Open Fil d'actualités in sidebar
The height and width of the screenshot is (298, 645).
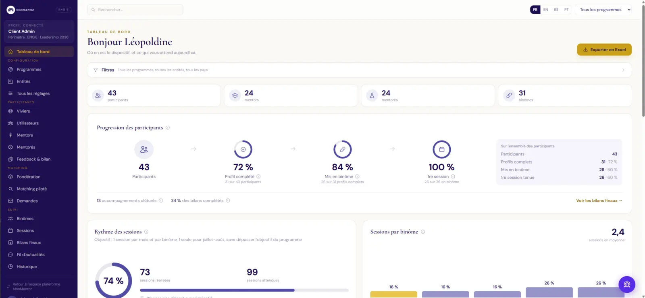point(39,255)
